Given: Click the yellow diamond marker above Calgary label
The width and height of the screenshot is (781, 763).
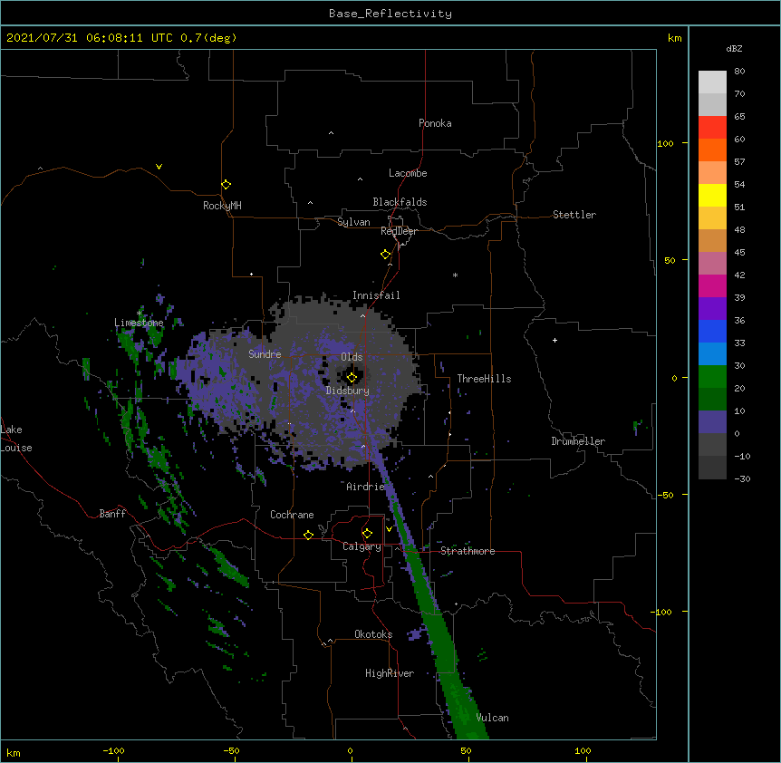Looking at the screenshot, I should [x=367, y=534].
